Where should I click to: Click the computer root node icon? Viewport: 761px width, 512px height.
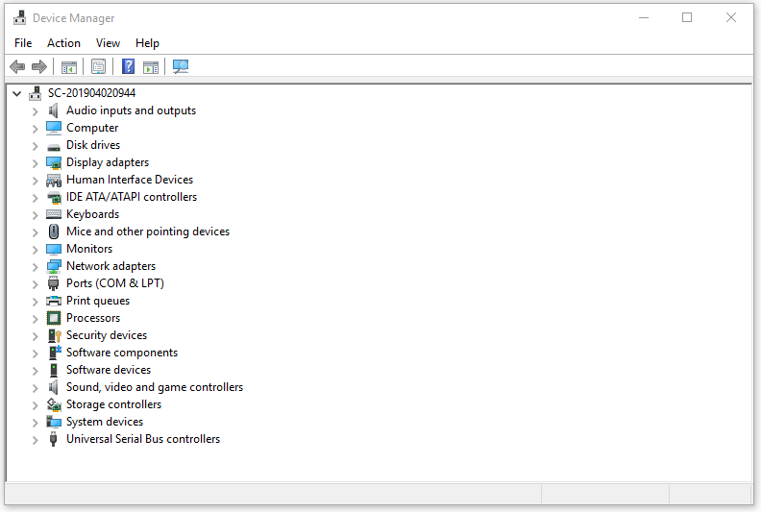click(35, 93)
